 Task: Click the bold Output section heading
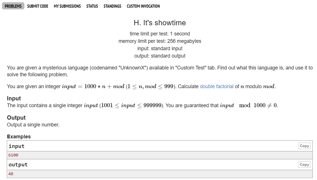16,118
